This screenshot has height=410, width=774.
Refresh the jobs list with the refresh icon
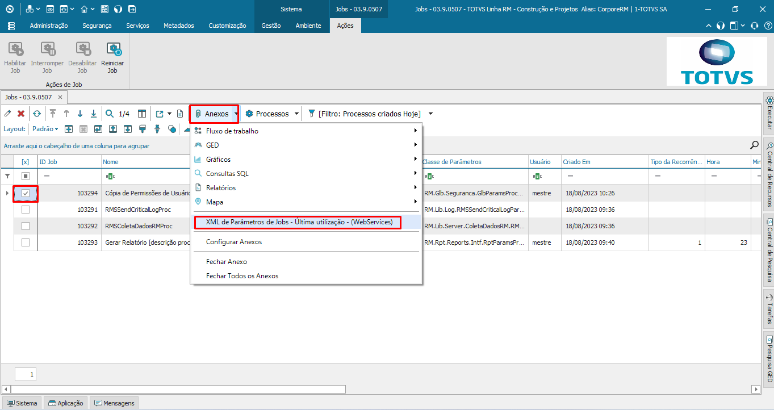coord(37,114)
